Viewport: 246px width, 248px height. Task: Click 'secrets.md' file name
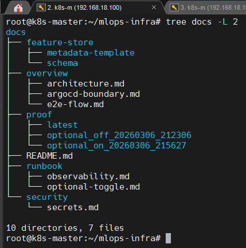point(73,207)
